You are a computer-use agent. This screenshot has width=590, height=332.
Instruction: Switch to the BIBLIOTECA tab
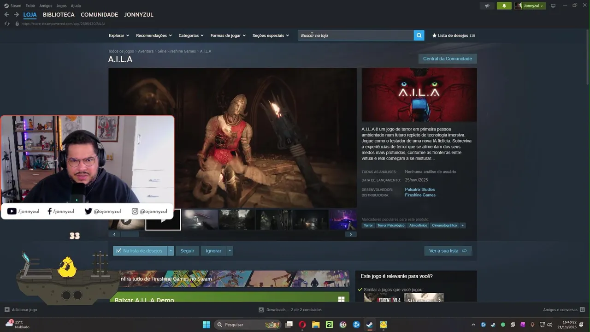[x=59, y=15]
